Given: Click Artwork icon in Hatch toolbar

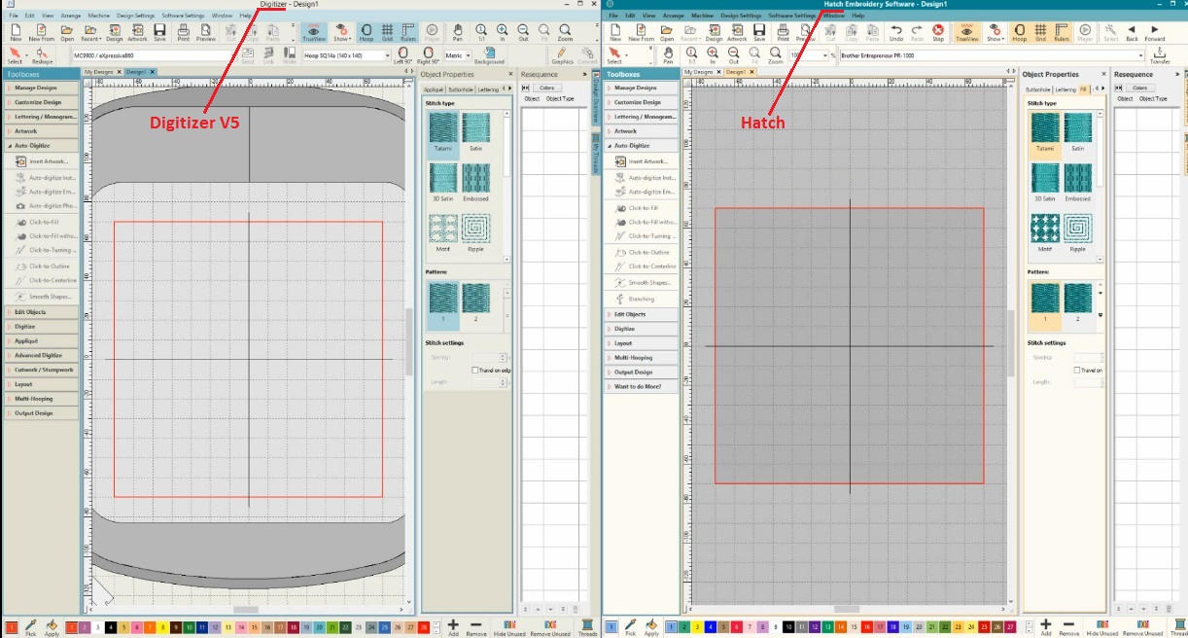Looking at the screenshot, I should coord(737,32).
